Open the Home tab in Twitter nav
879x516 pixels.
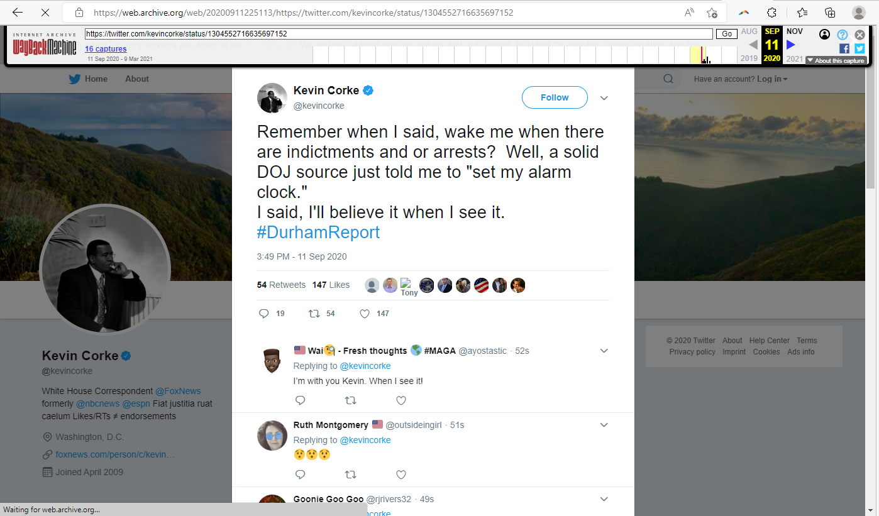tap(96, 79)
